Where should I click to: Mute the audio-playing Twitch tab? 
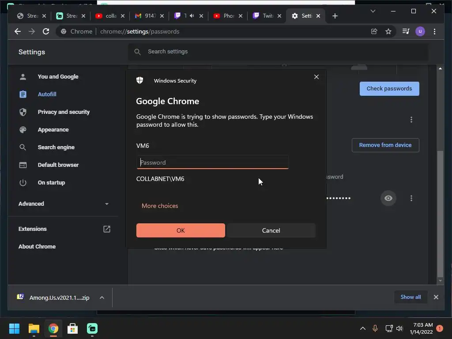click(192, 16)
